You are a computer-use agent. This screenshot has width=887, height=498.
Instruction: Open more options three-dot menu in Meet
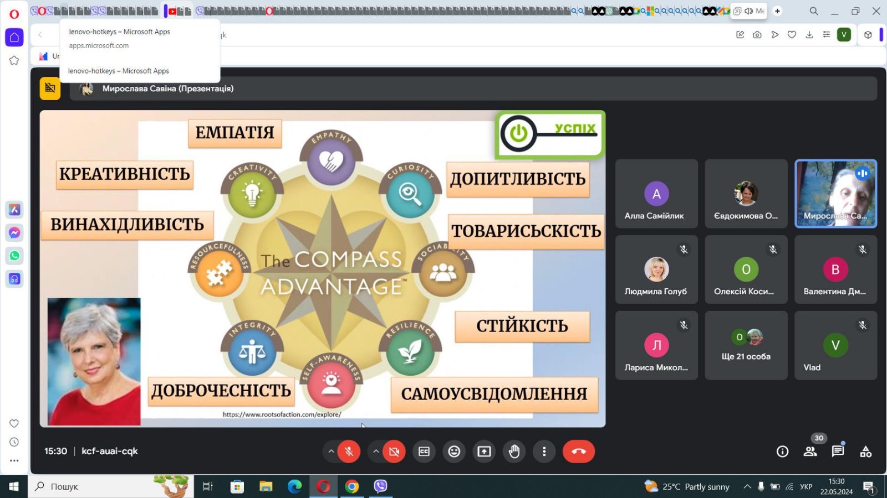(544, 452)
